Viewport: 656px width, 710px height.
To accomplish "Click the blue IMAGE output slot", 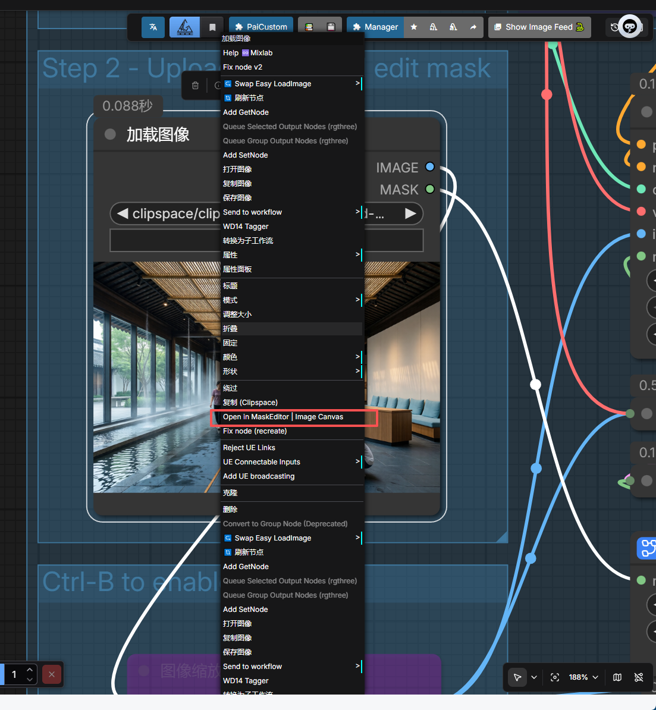I will [430, 166].
